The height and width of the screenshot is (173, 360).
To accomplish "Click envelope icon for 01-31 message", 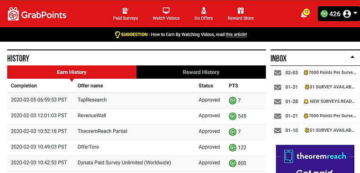I will (x=278, y=87).
